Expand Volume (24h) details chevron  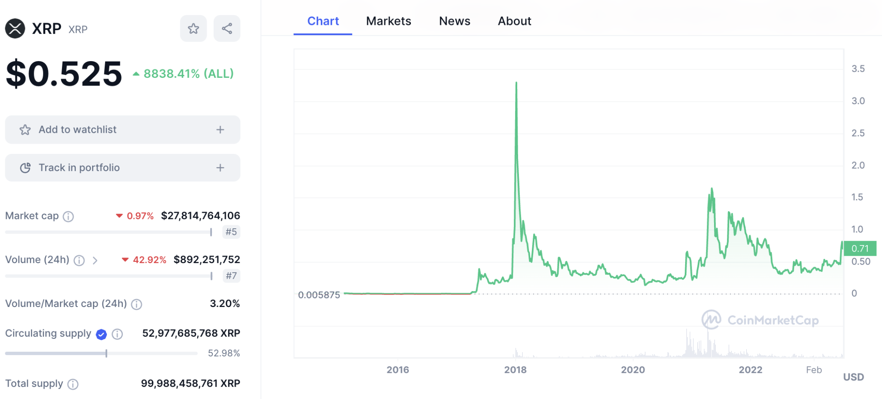95,260
